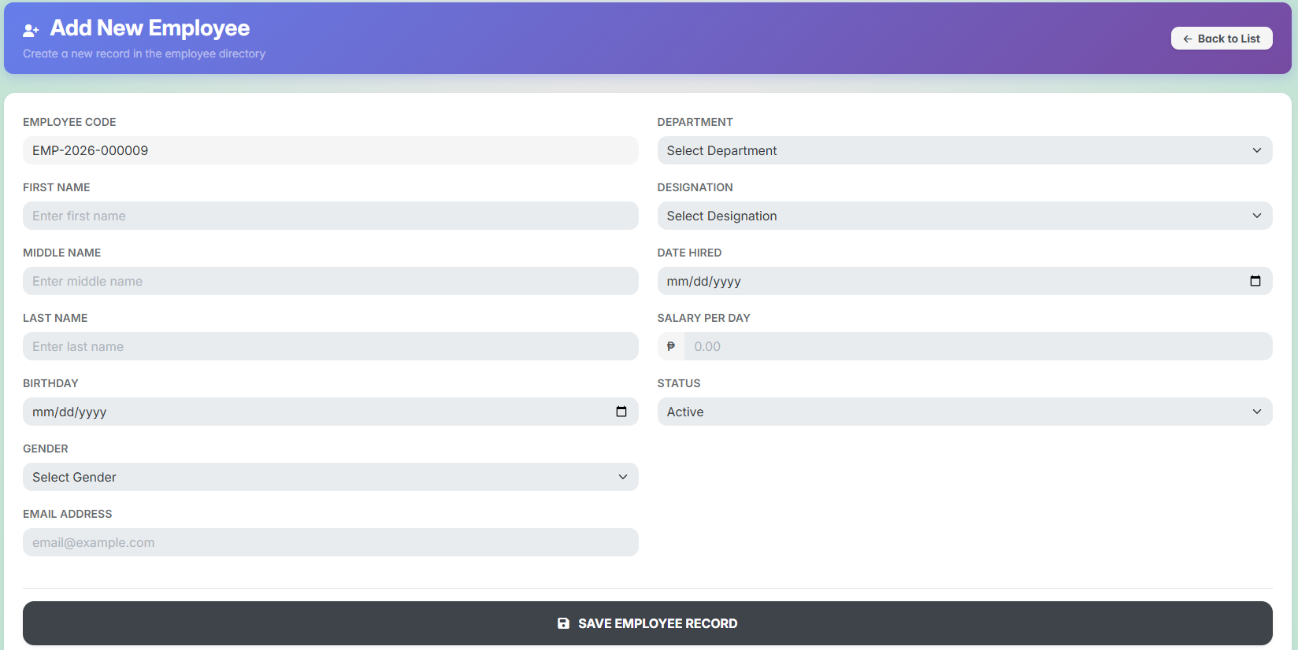
Task: Open the Status dropdown showing Active
Action: 964,412
